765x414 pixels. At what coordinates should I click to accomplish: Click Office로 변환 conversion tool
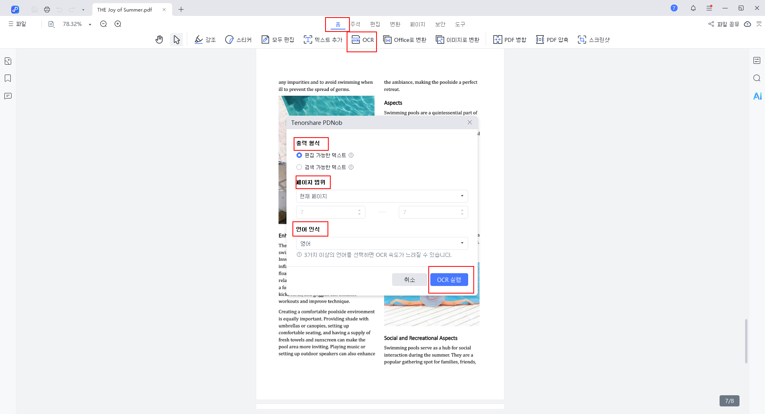(405, 39)
